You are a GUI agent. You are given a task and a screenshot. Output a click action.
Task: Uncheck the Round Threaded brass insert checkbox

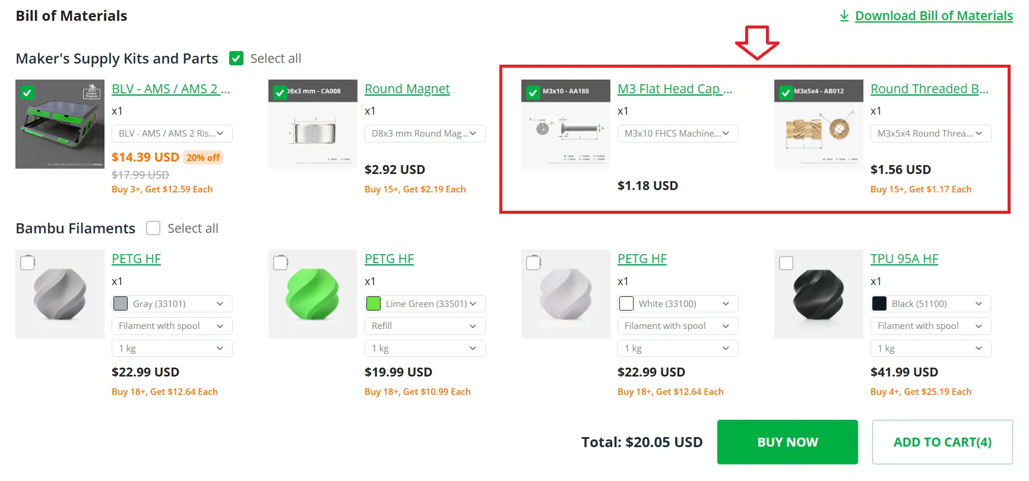click(x=786, y=92)
